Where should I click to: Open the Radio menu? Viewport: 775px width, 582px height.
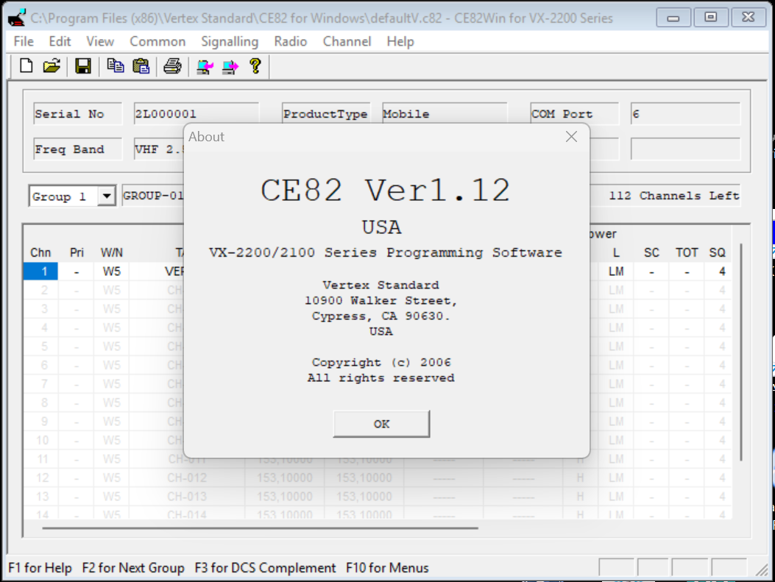pos(290,41)
